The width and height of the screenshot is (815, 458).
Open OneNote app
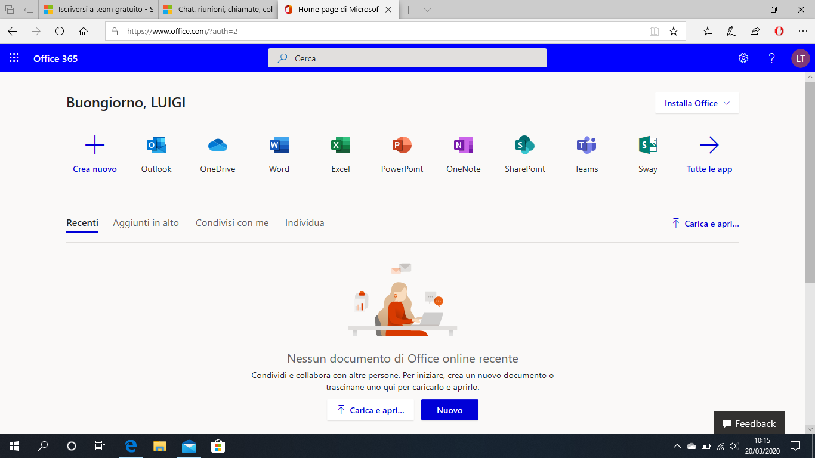[x=464, y=154]
